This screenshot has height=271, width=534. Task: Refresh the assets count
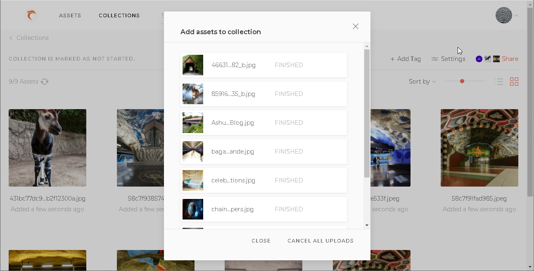45,82
